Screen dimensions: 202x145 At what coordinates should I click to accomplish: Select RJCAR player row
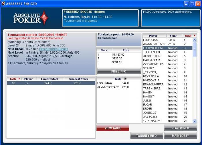coord(168,105)
